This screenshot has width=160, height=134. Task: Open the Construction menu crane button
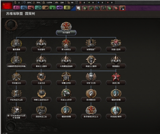click(x=45, y=8)
